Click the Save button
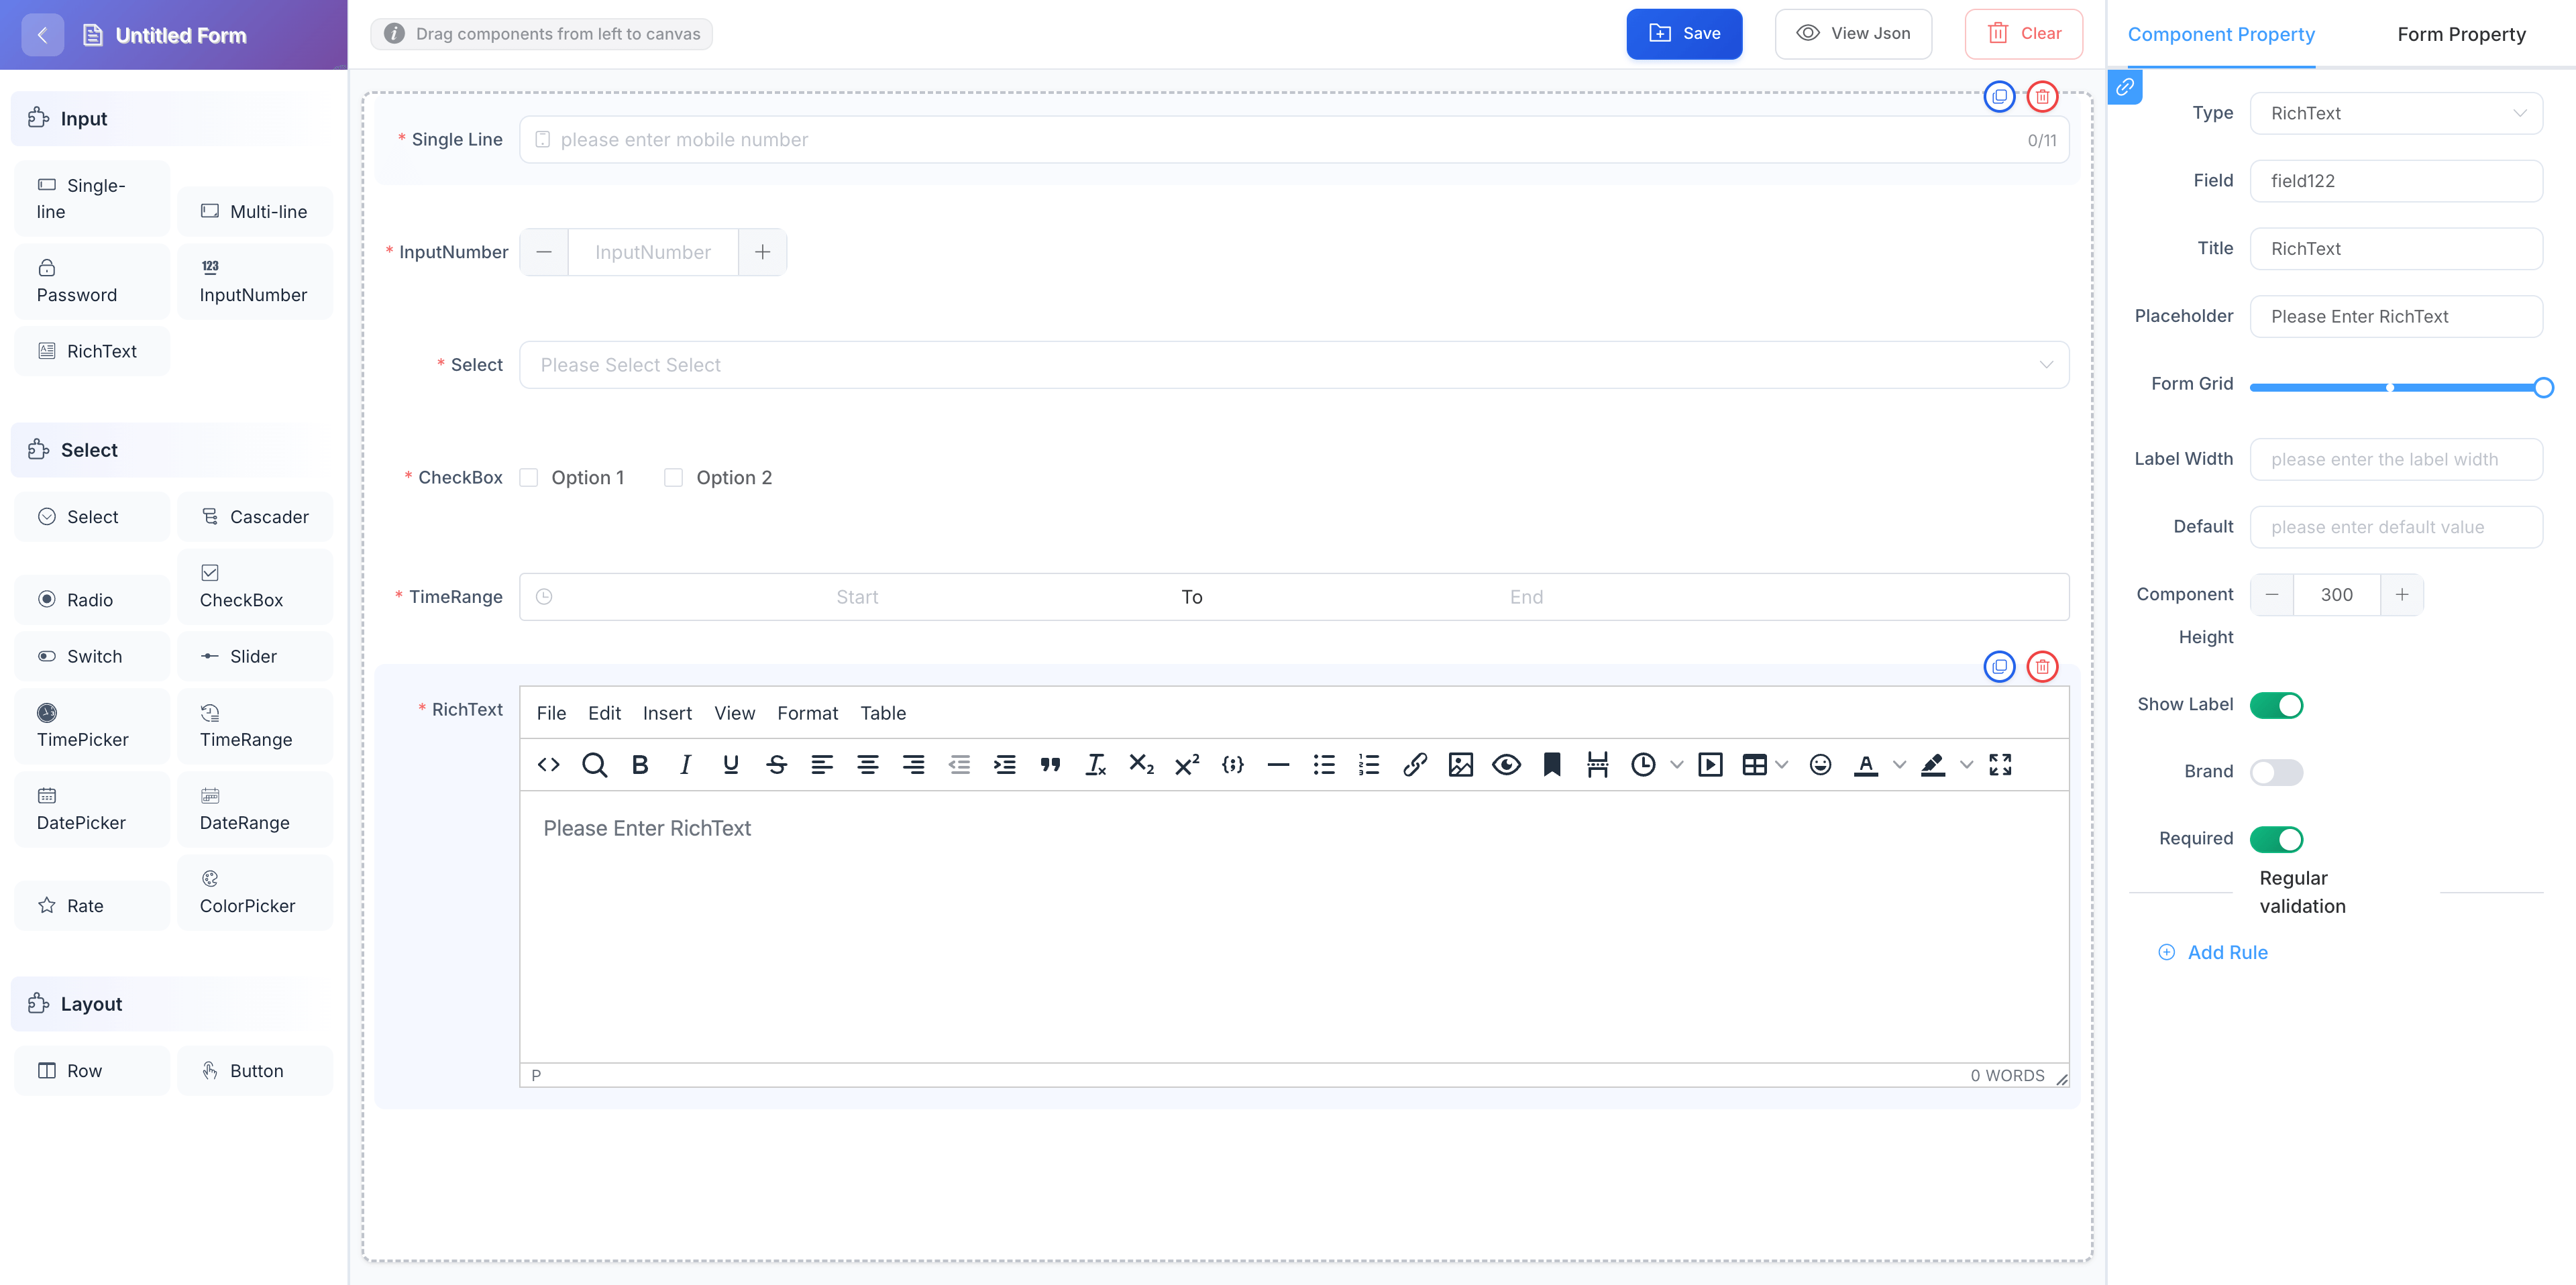This screenshot has height=1285, width=2576. [x=1684, y=34]
